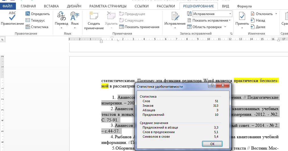Click the Предложений value 10

[216, 115]
